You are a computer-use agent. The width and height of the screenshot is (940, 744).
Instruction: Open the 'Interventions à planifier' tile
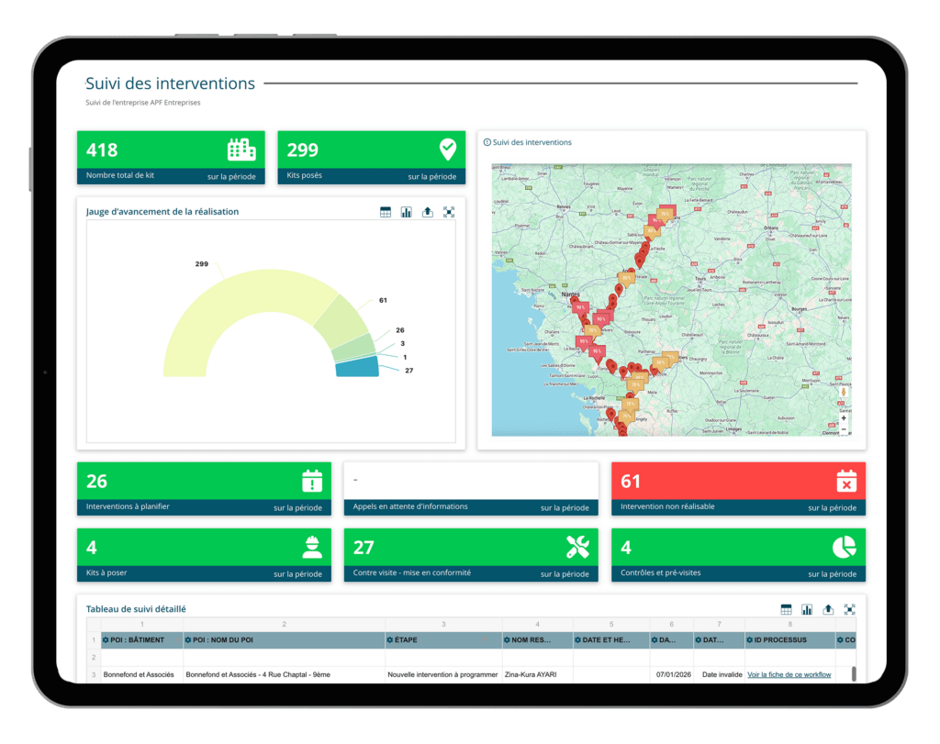[204, 489]
